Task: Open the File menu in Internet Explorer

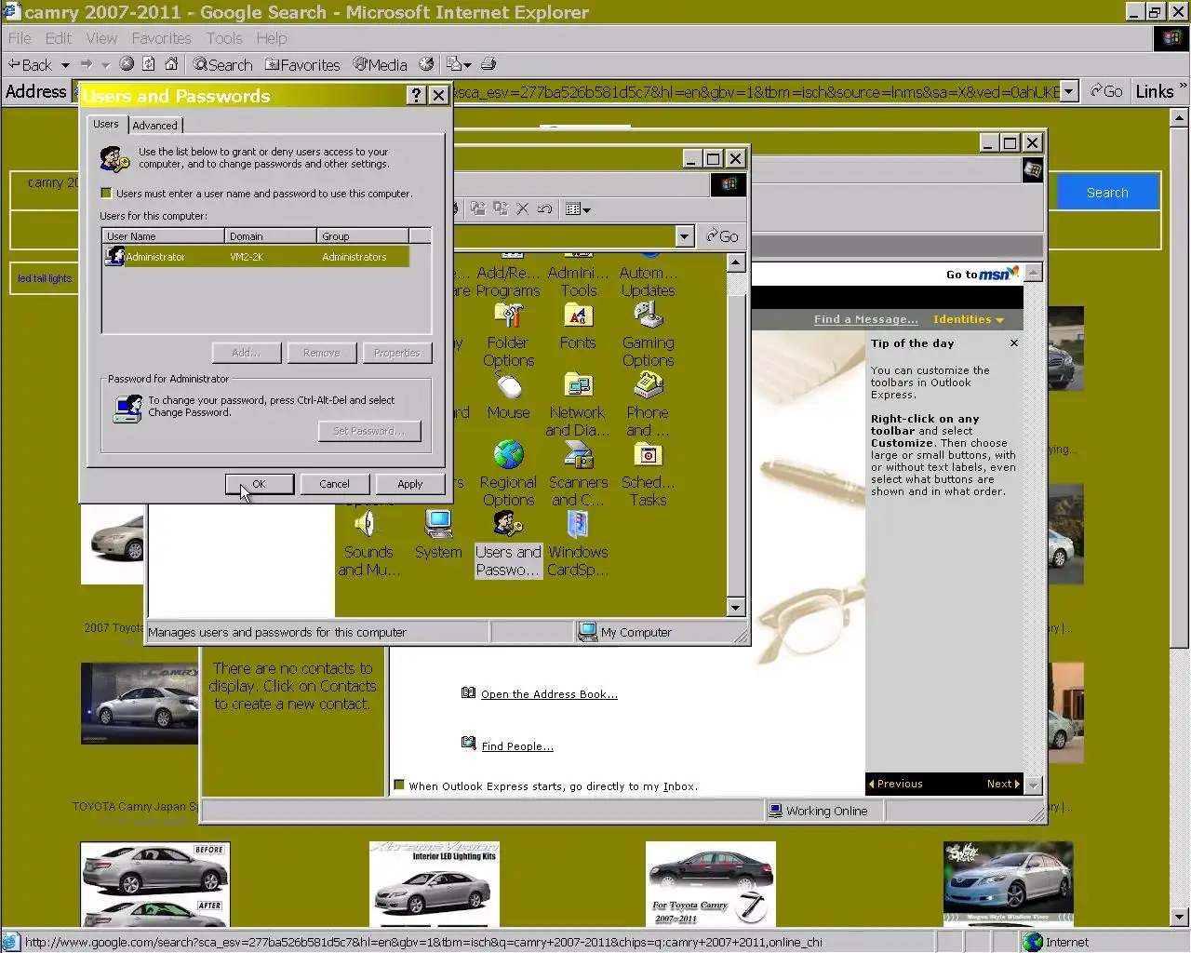Action: 20,38
